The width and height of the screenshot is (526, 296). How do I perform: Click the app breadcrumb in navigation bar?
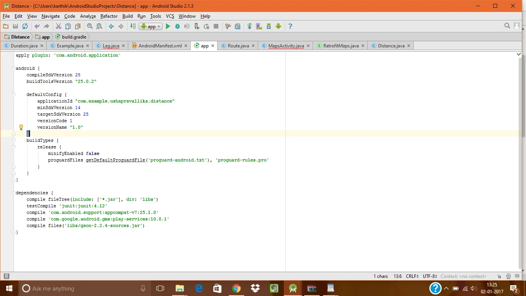(43, 37)
